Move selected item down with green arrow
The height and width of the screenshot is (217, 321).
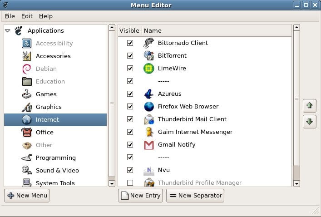pos(310,122)
